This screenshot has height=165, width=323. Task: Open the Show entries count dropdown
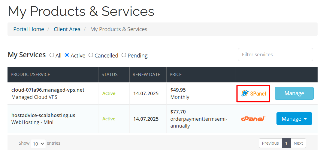38,144
